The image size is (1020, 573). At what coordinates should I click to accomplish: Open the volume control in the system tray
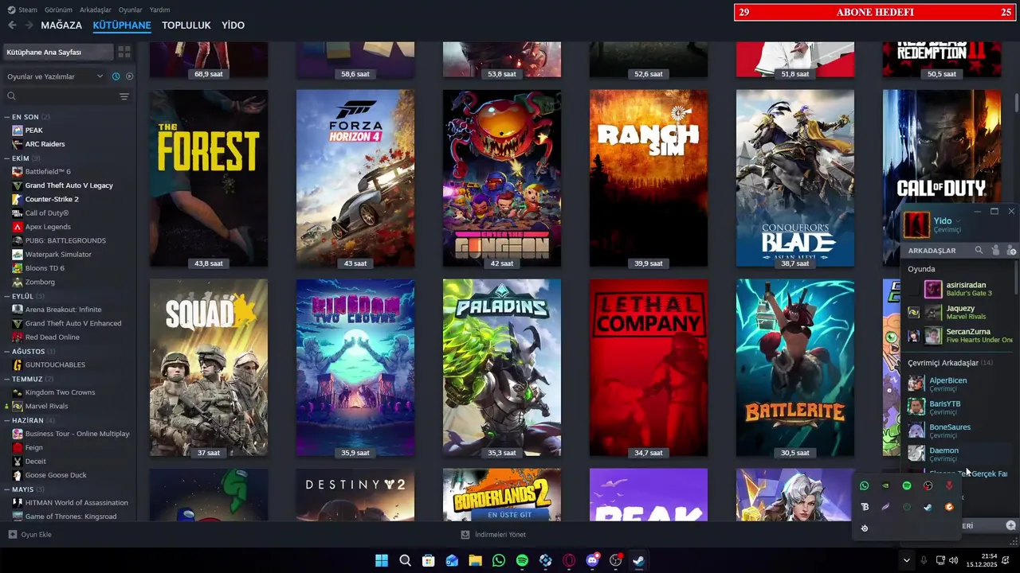pyautogui.click(x=954, y=560)
